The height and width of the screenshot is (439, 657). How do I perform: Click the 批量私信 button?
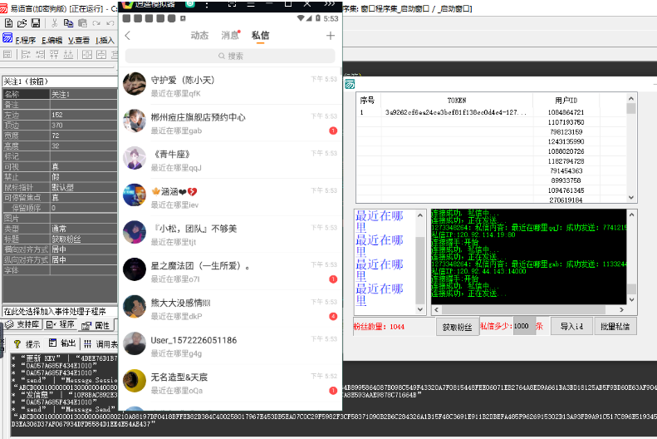point(615,326)
